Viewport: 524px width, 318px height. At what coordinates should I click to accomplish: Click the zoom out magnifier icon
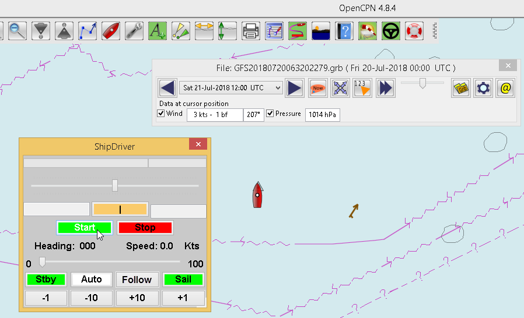pos(18,30)
